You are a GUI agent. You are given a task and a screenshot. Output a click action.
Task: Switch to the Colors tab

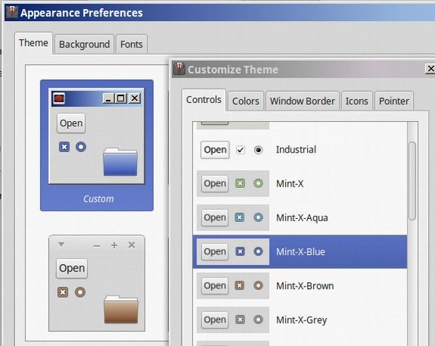click(x=245, y=101)
